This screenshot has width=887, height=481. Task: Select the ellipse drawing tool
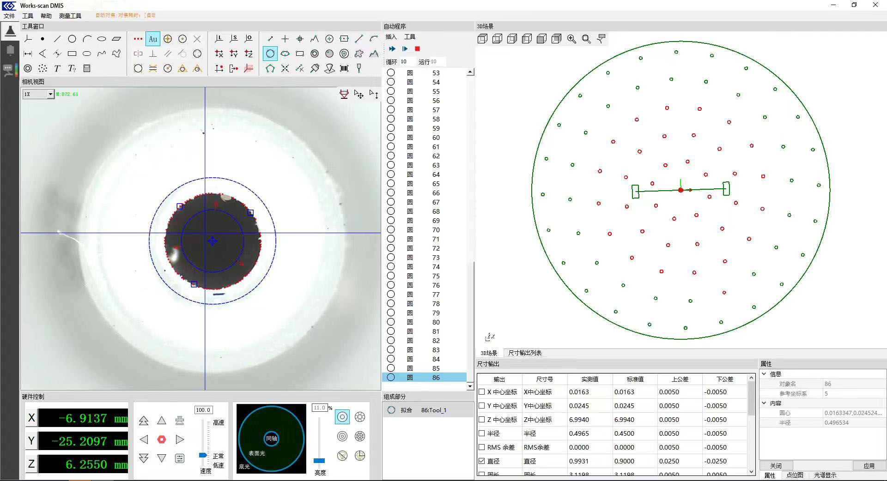click(102, 39)
